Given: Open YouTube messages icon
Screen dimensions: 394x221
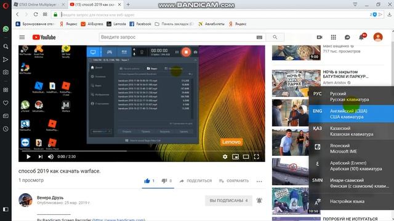Looking at the screenshot, I should pos(347,37).
